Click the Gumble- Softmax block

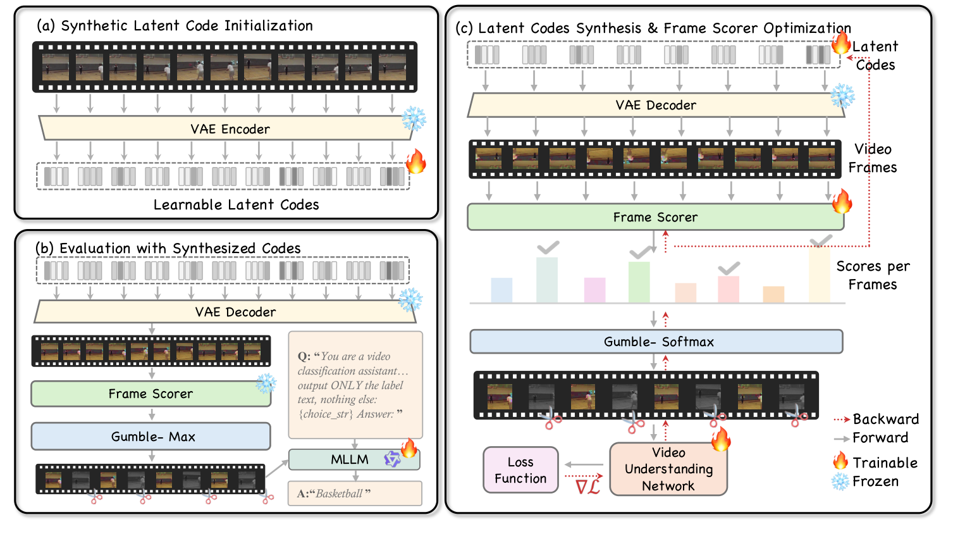(x=656, y=342)
